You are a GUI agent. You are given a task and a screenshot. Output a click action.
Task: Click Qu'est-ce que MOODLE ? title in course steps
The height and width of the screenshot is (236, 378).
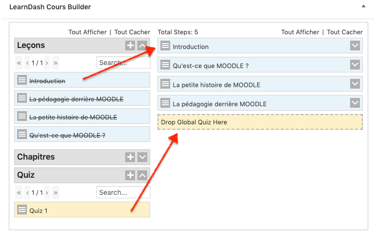click(x=211, y=66)
